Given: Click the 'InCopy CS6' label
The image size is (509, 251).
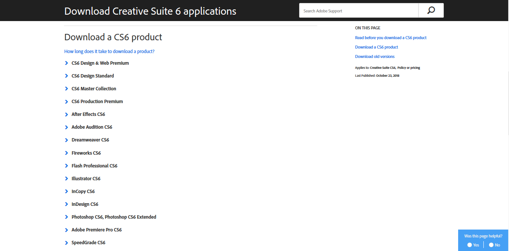Looking at the screenshot, I should (83, 192).
